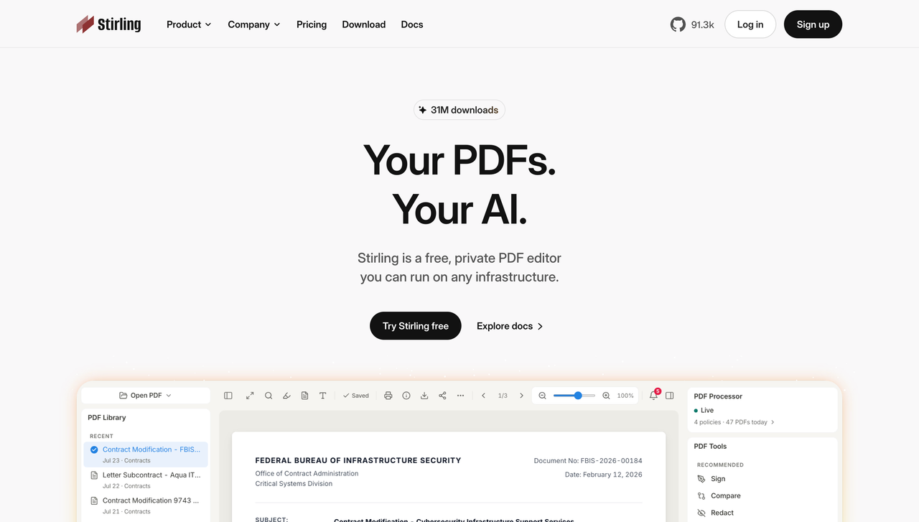Click the Share icon
This screenshot has height=522, width=919.
442,396
